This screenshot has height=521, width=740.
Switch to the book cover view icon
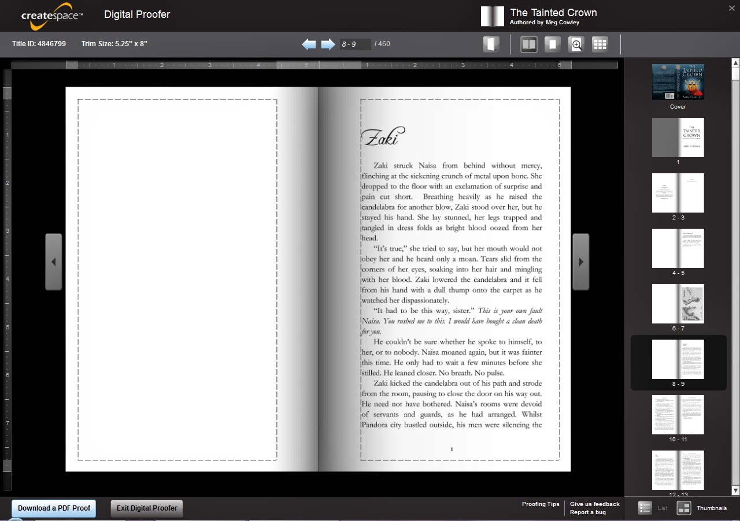pos(491,44)
